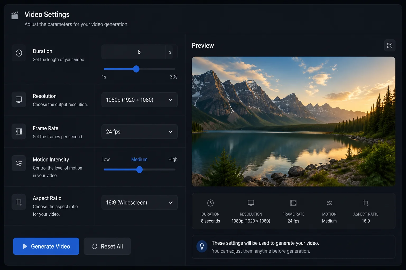The height and width of the screenshot is (270, 406).
Task: Click the '24 fps' summary value under FRAME RATE
Action: [x=293, y=221]
